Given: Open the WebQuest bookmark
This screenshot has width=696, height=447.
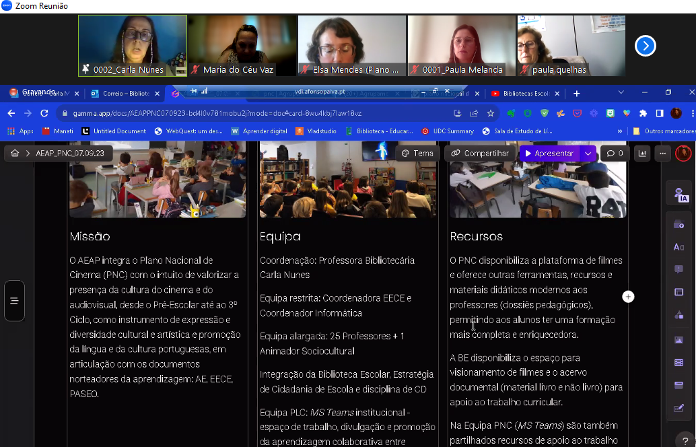Looking at the screenshot, I should coord(188,131).
